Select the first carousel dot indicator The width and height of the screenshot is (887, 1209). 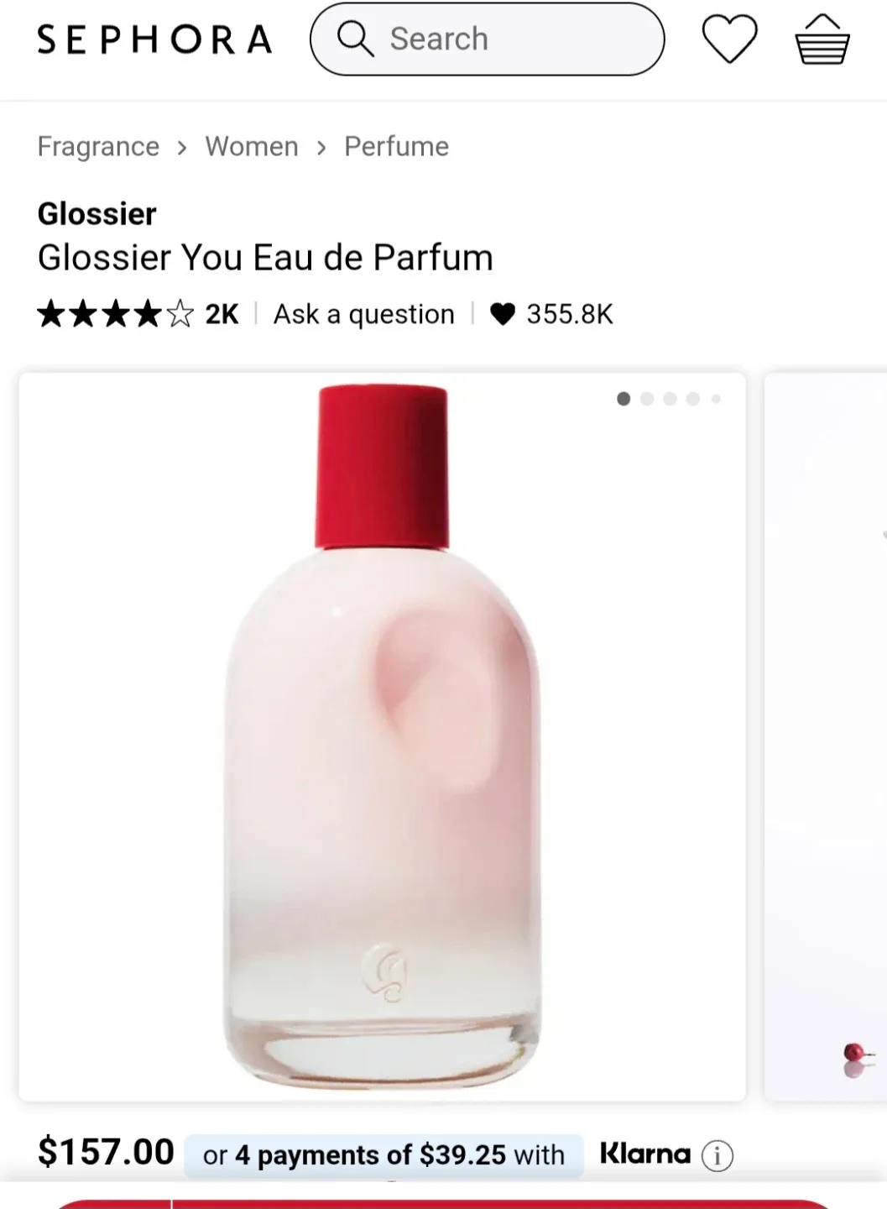pos(624,399)
